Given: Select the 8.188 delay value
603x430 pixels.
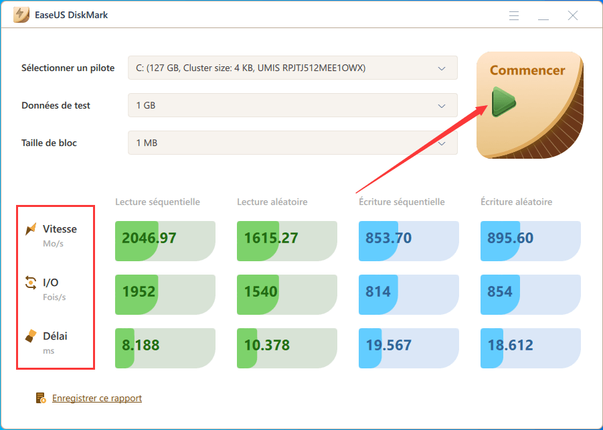Looking at the screenshot, I should pos(165,348).
